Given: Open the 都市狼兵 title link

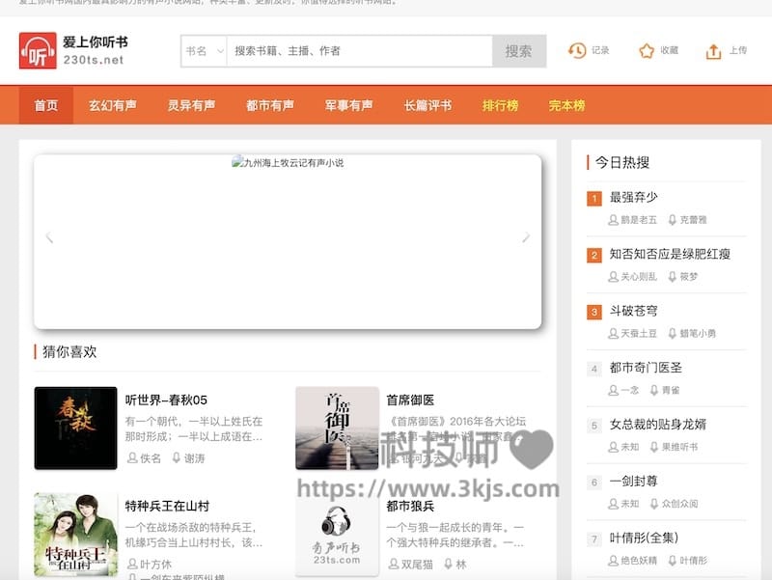Looking at the screenshot, I should click(410, 506).
